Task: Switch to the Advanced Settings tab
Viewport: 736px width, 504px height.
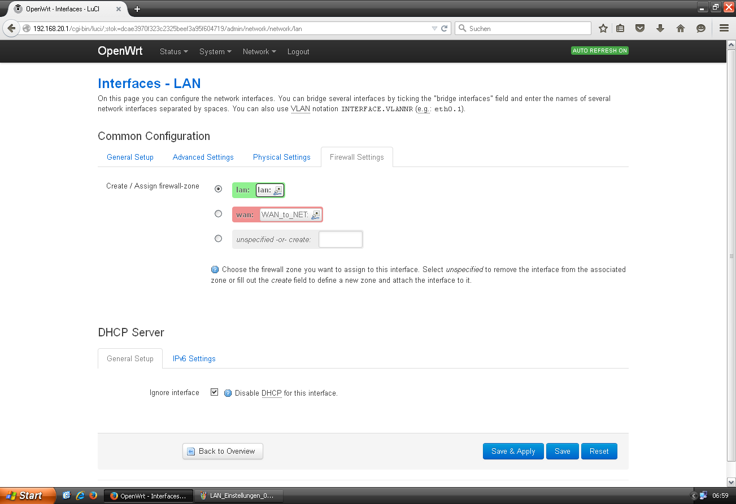Action: [203, 157]
